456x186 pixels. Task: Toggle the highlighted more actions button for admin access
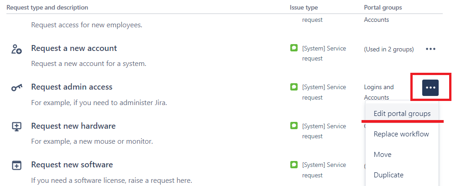tap(430, 87)
